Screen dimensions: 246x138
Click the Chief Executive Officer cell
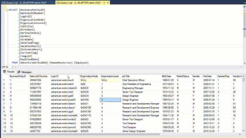point(133,80)
